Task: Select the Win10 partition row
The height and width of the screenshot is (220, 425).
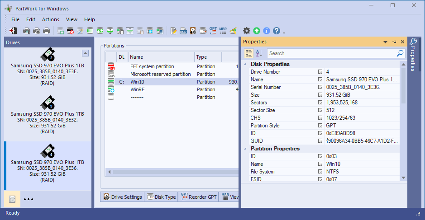Action: 172,82
